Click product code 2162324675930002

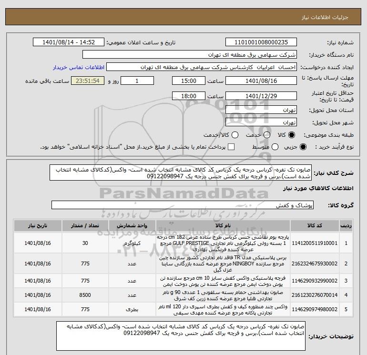click(315, 264)
